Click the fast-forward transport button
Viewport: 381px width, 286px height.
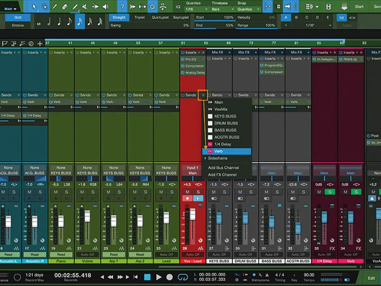click(x=120, y=277)
